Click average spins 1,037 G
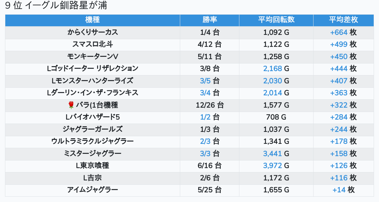379x202 pixels. [x=276, y=129]
